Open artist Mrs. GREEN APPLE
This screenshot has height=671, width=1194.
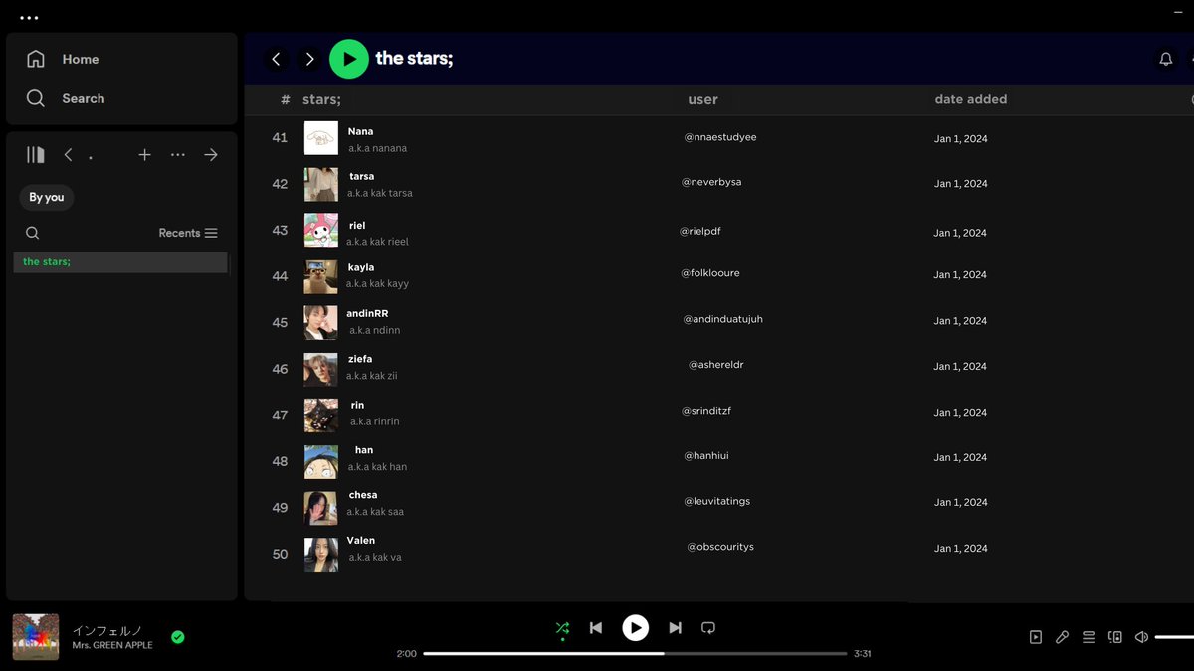pos(112,645)
